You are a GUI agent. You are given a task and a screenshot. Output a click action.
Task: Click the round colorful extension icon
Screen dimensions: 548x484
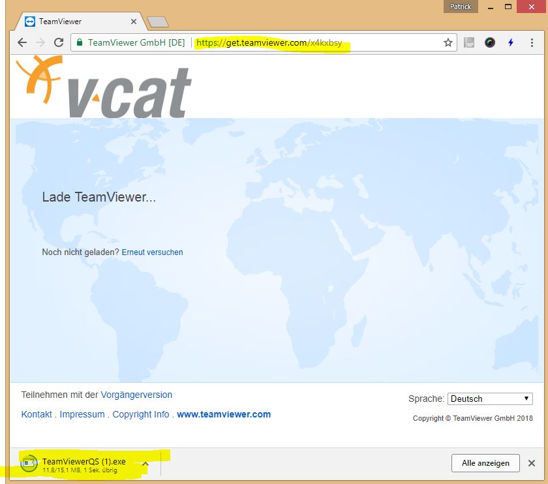click(x=490, y=42)
